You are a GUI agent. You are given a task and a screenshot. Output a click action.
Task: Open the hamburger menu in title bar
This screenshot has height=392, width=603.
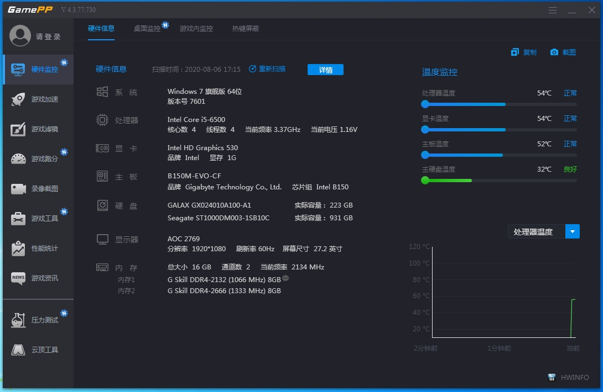(553, 10)
